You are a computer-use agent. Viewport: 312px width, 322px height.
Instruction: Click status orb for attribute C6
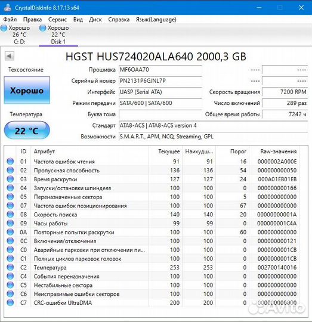pos(10,293)
